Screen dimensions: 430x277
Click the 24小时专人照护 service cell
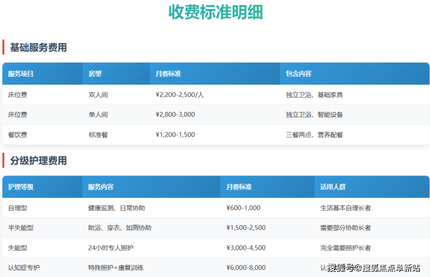click(x=110, y=248)
